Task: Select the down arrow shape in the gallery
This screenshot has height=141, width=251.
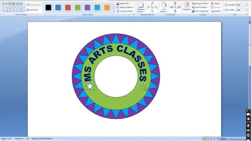Action: pyautogui.click(x=14, y=11)
